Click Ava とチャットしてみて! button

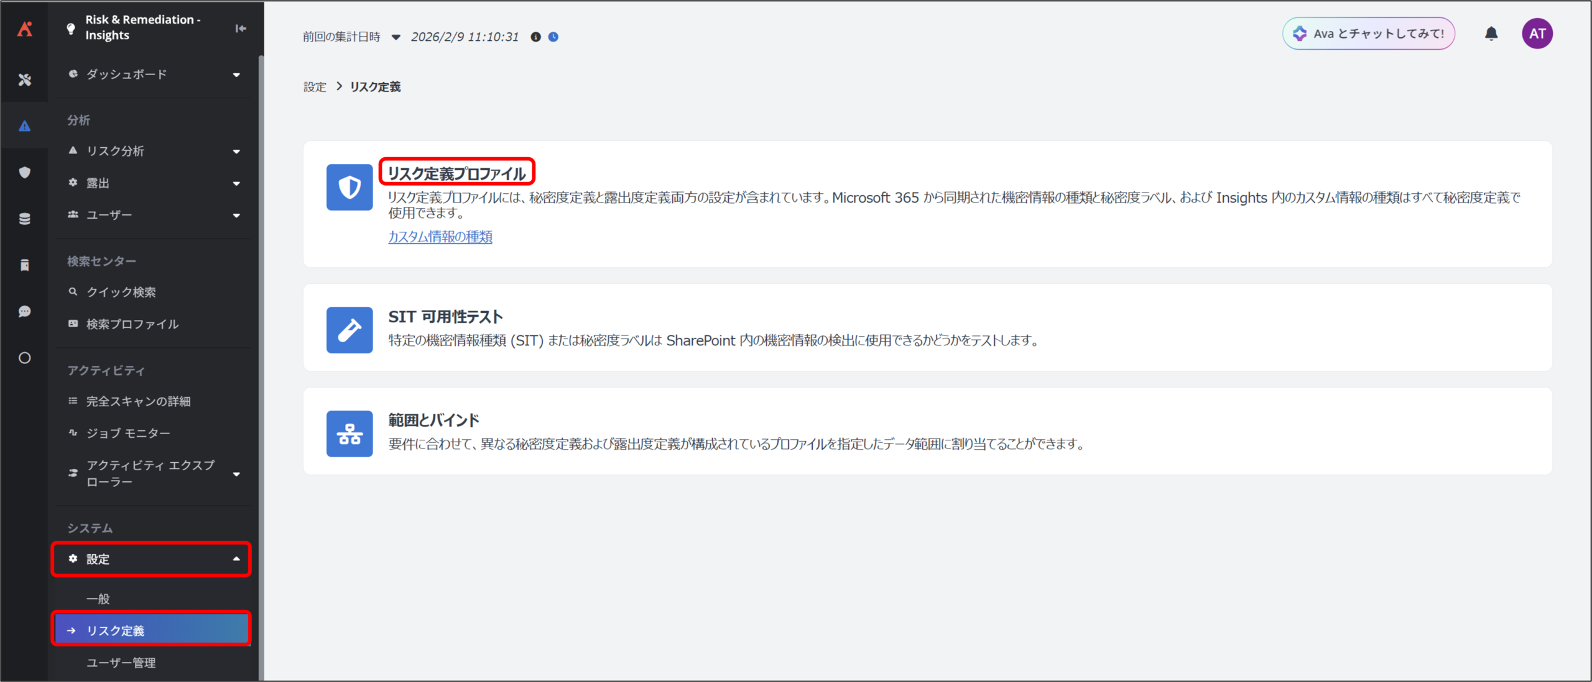click(x=1368, y=34)
